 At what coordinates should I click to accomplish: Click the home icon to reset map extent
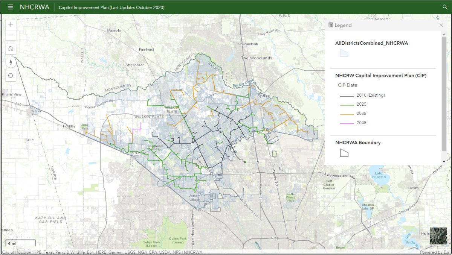[11, 48]
